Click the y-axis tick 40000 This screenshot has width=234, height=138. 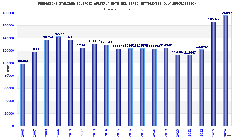pos(9,101)
